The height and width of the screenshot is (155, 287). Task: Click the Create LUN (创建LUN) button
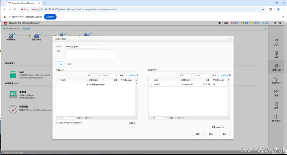pos(132,123)
